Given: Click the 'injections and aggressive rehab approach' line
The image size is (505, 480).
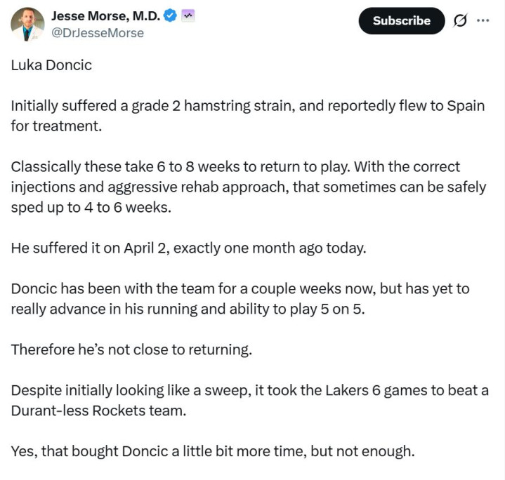Looking at the screenshot, I should pos(249,187).
